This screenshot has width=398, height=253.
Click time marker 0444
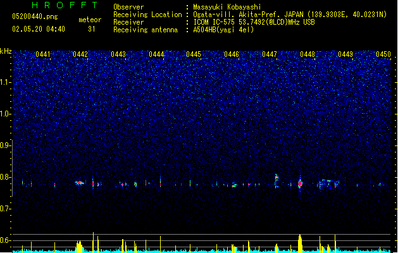[156, 54]
